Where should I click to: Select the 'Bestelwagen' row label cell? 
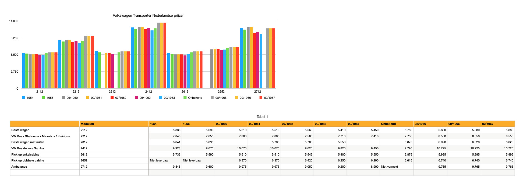pos(45,130)
